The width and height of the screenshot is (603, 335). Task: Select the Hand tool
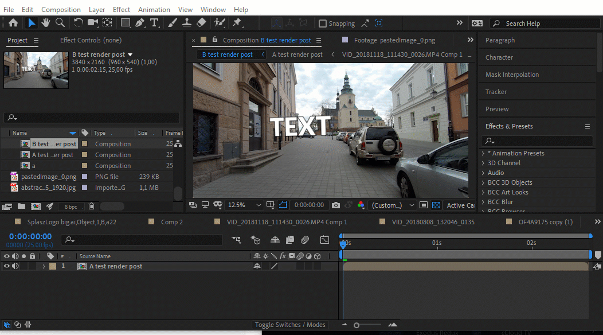(46, 23)
